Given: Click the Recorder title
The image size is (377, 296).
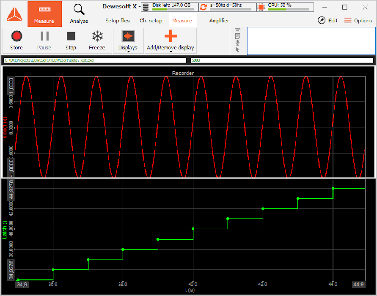Looking at the screenshot, I should click(x=183, y=73).
